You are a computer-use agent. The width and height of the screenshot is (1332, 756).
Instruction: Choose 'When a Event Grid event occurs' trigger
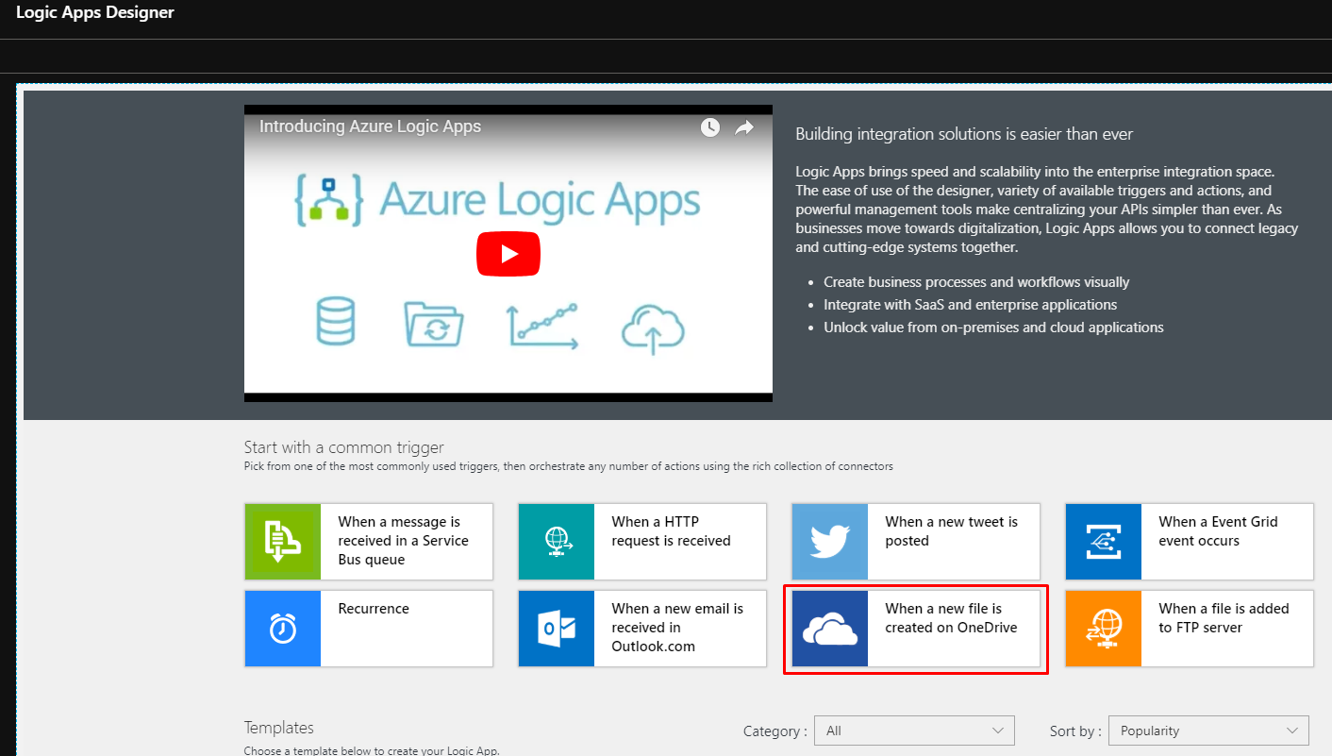click(x=1190, y=542)
